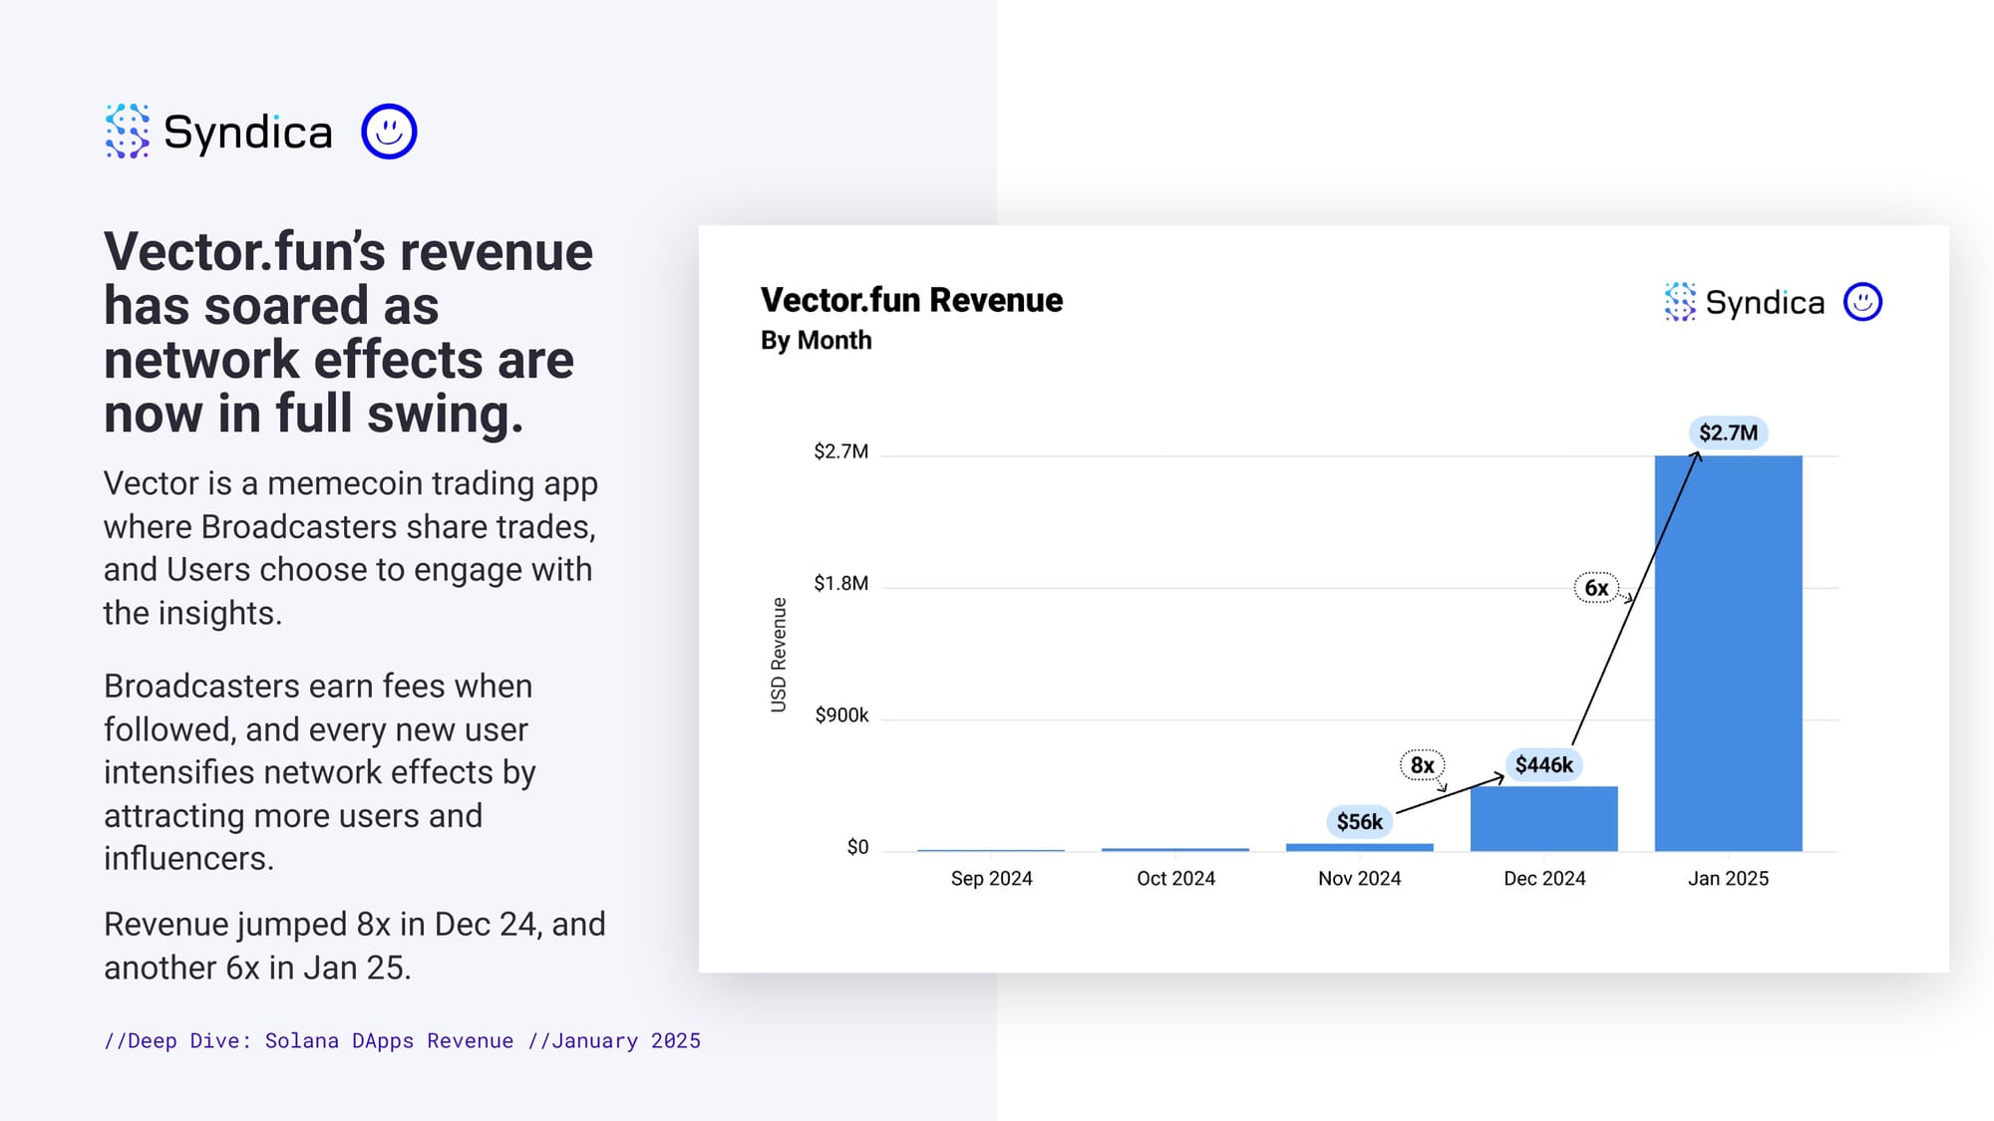Click the Oct 2024 axis label
The height and width of the screenshot is (1121, 1994).
(1175, 878)
